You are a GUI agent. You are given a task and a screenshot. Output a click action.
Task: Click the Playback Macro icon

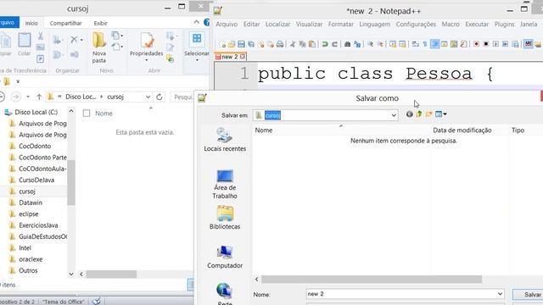pos(495,44)
